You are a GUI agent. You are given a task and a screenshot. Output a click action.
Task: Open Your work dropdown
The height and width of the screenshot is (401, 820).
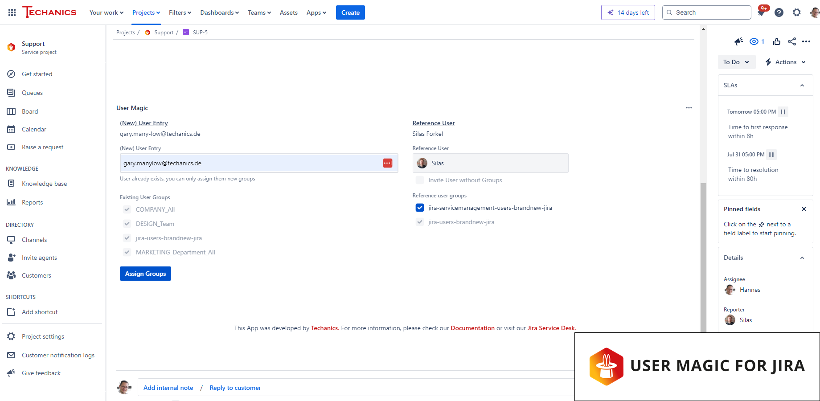tap(107, 12)
